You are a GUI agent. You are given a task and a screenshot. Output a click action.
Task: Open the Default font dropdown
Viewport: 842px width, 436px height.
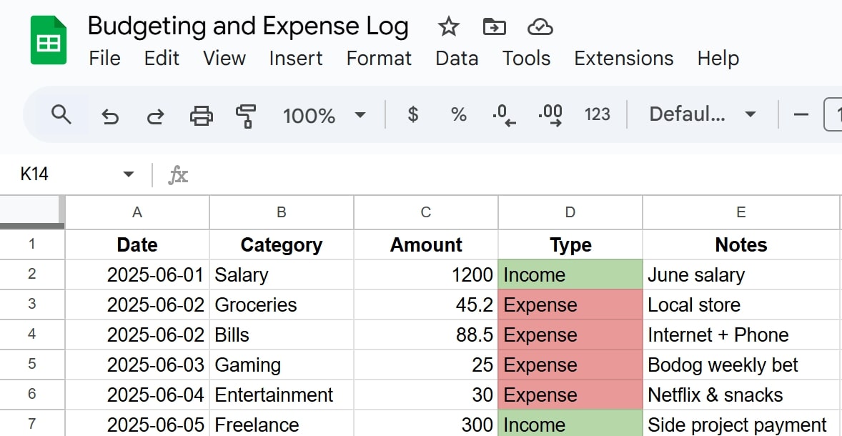[x=703, y=114]
